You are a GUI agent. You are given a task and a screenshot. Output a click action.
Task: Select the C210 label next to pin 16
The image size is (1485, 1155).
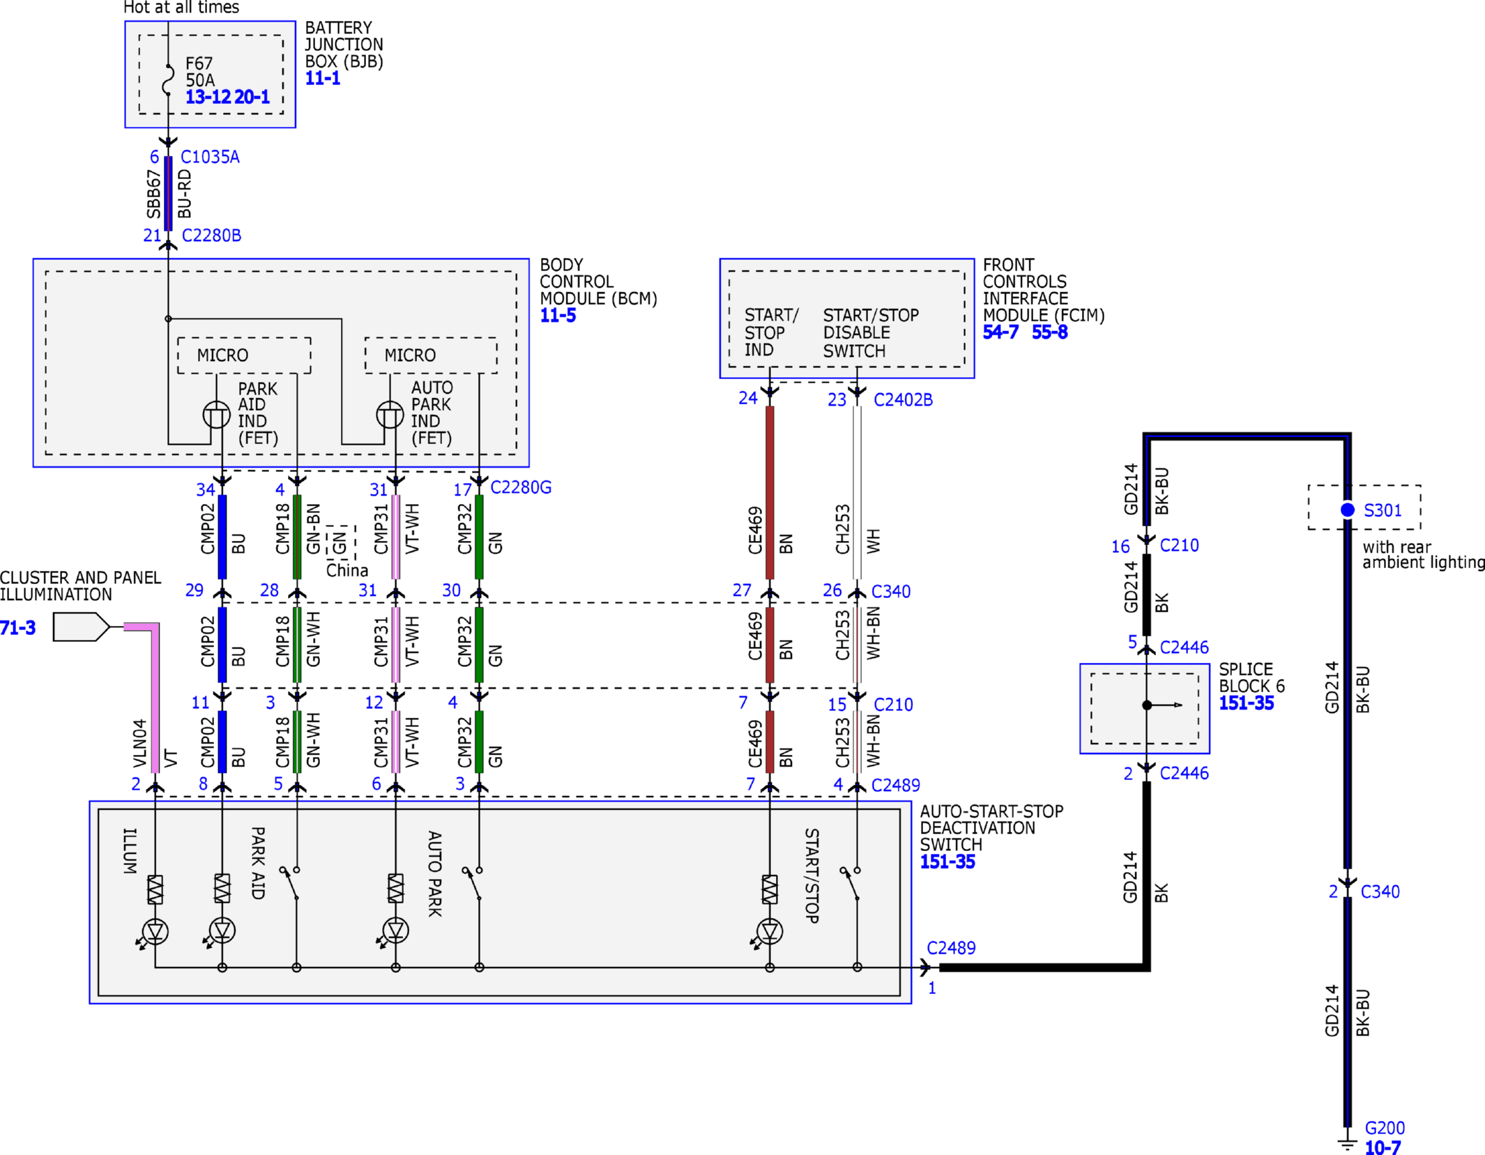pos(1179,545)
